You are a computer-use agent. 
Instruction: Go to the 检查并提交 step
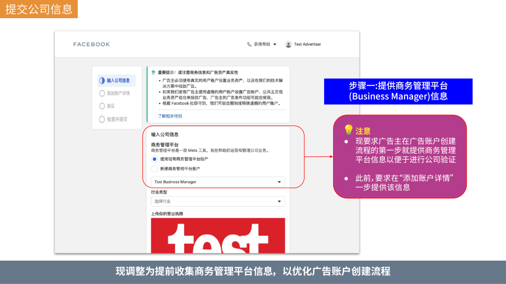click(117, 119)
